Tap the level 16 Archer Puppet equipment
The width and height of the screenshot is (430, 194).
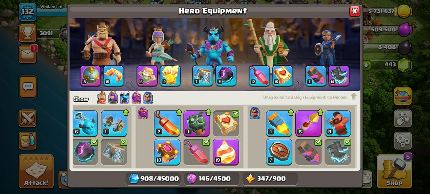point(147,75)
